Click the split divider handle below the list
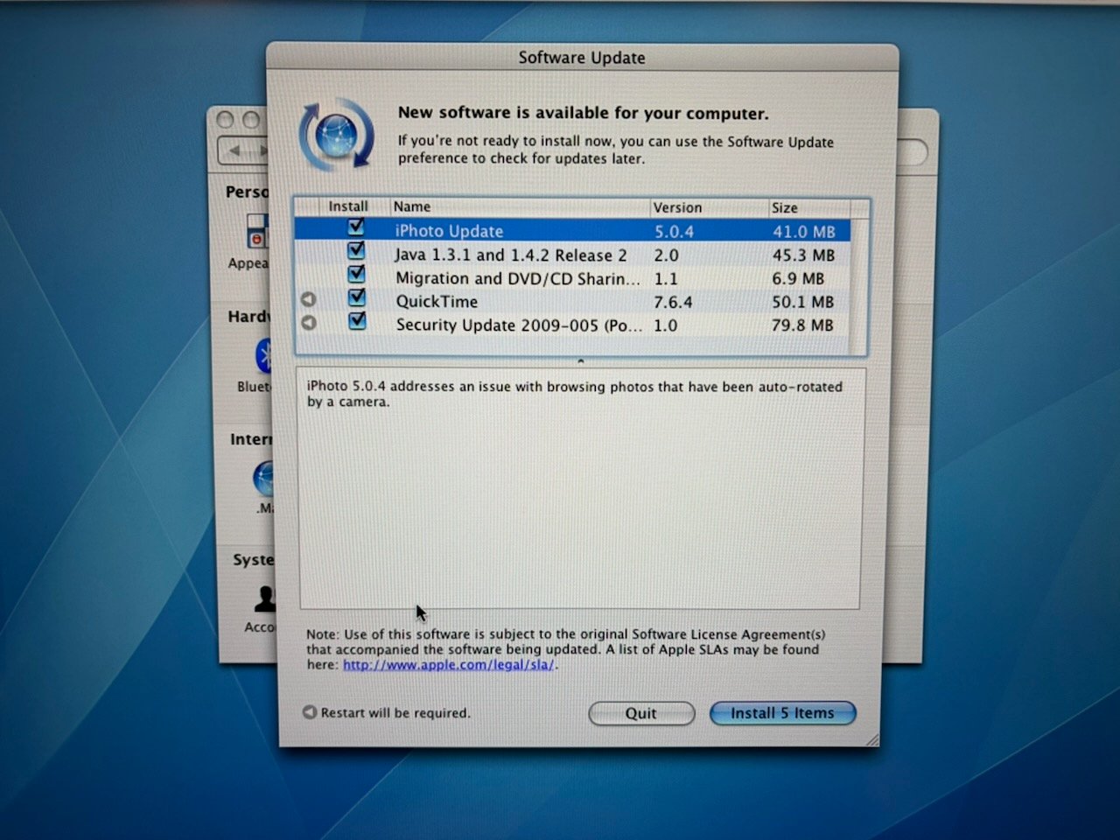 [580, 360]
